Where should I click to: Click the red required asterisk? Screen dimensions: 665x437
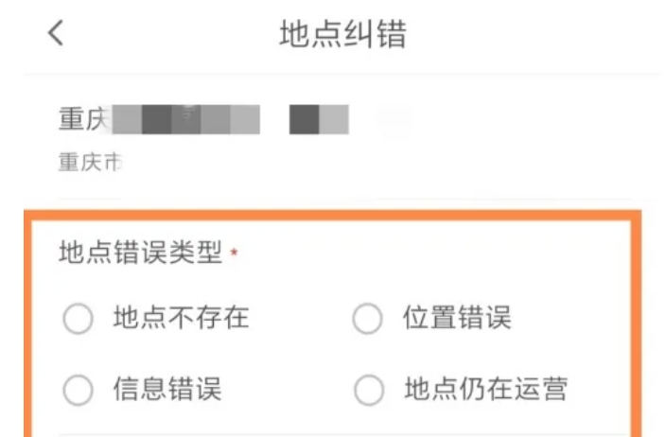[x=234, y=254]
